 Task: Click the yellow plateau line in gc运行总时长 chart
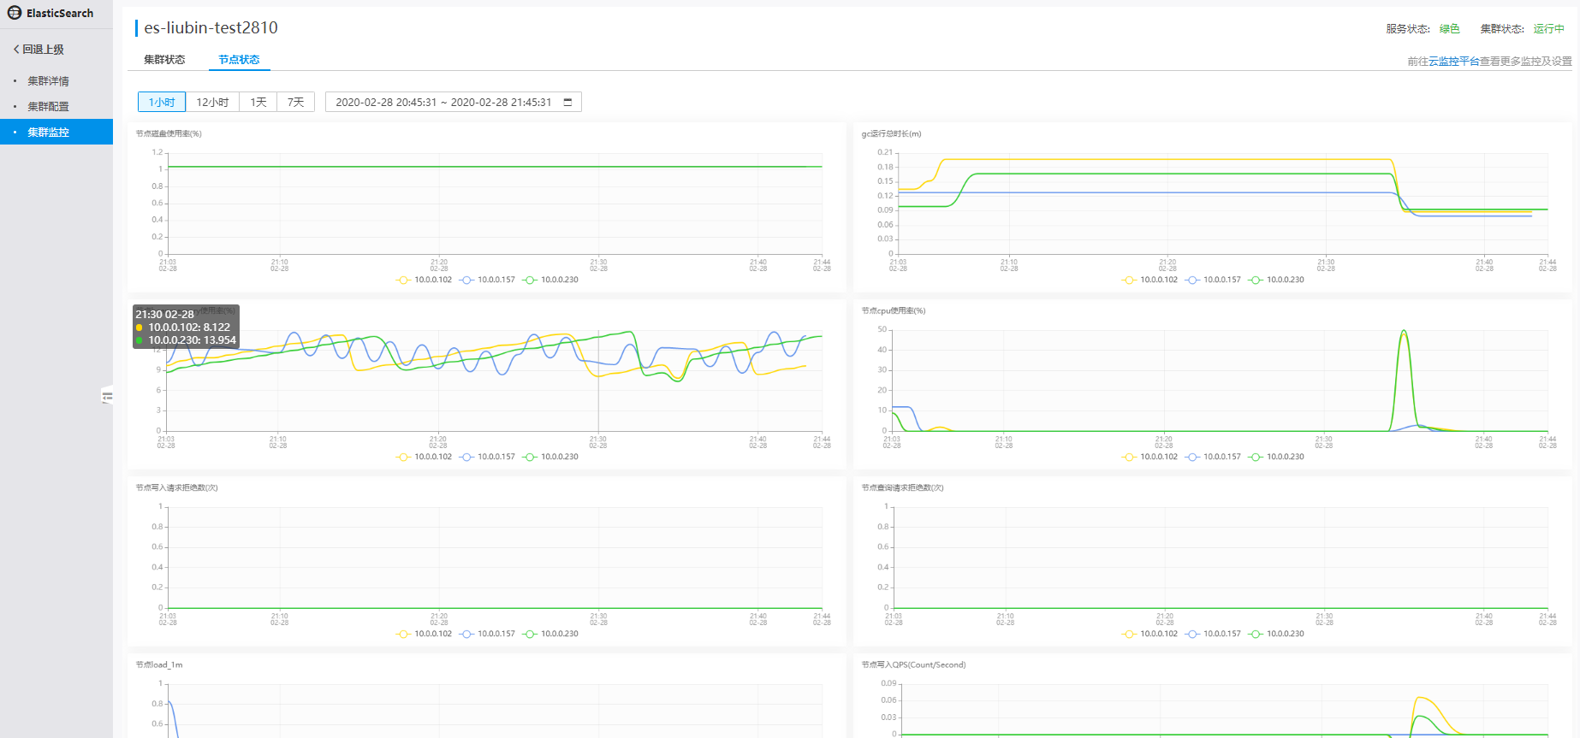click(x=1166, y=159)
